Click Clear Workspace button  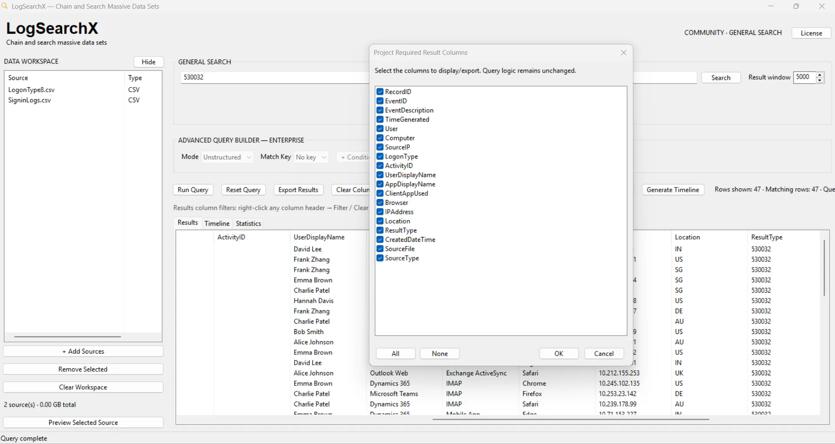click(83, 387)
